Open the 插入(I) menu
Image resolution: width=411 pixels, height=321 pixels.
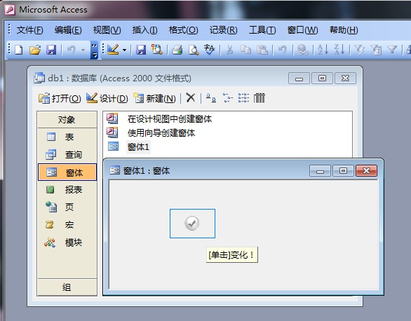click(x=144, y=30)
